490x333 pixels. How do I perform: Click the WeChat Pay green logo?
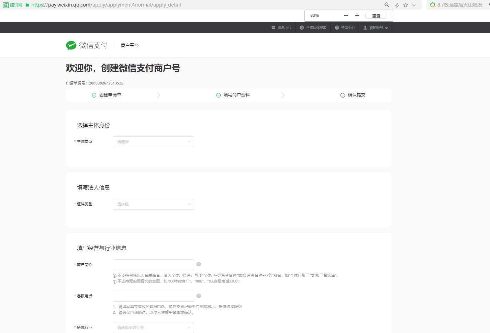click(71, 45)
